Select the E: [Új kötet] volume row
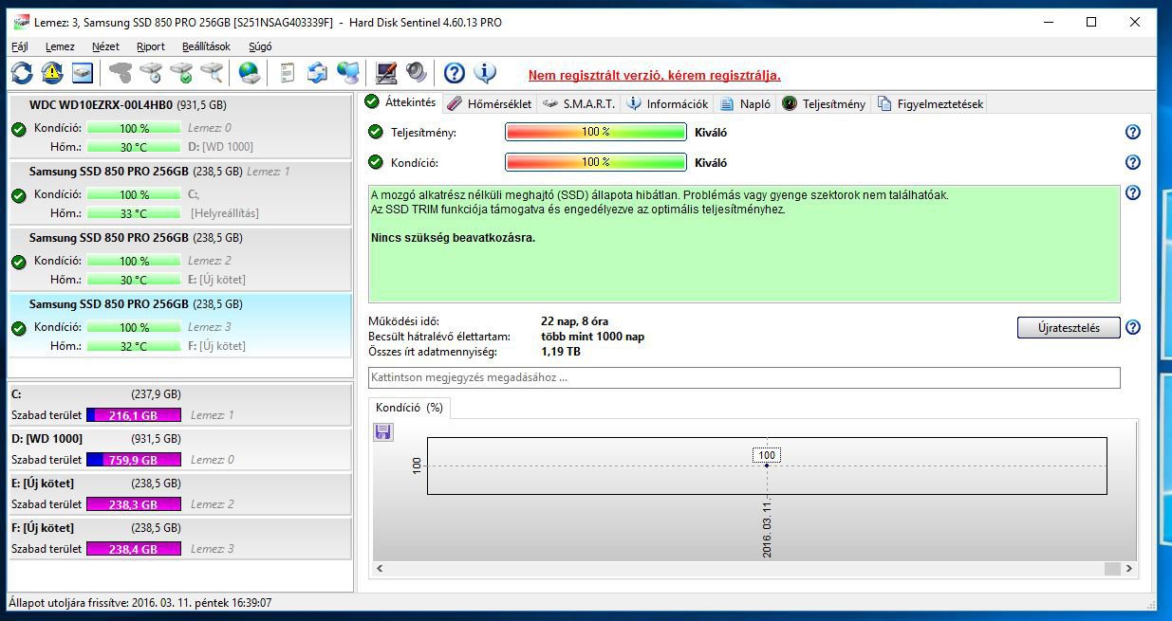Screen dimensions: 1172x621 (180, 493)
